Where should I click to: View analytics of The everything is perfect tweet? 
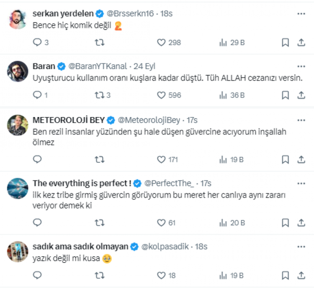[x=223, y=223]
